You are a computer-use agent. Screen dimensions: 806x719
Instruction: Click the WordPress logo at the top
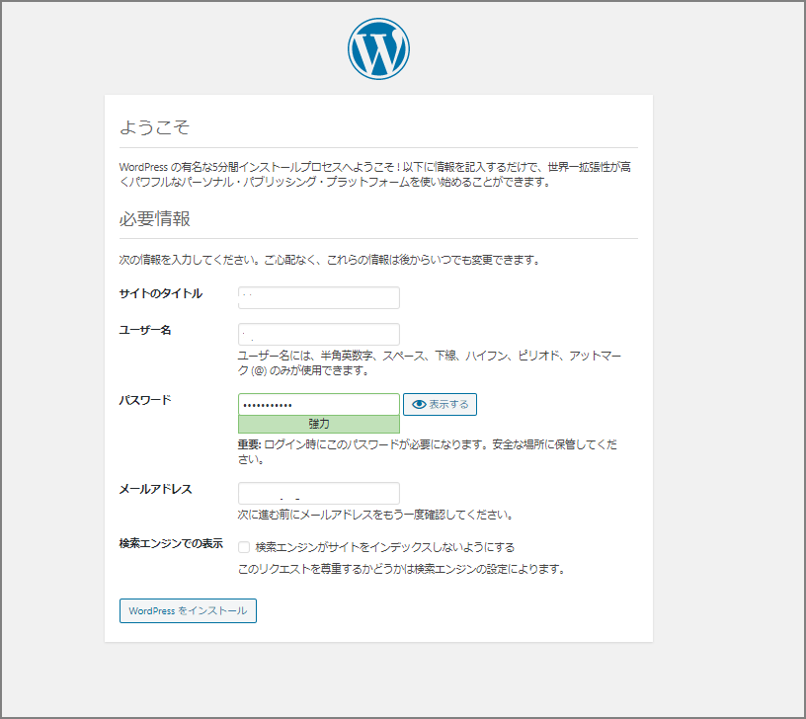pos(378,49)
